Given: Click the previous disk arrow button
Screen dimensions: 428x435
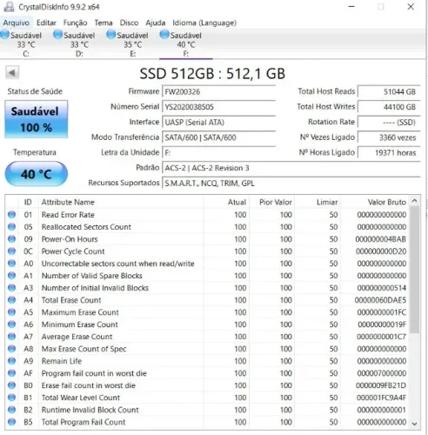Looking at the screenshot, I should coord(12,72).
